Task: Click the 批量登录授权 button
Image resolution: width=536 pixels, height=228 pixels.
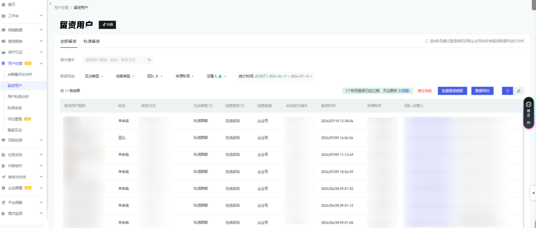Action: point(452,91)
